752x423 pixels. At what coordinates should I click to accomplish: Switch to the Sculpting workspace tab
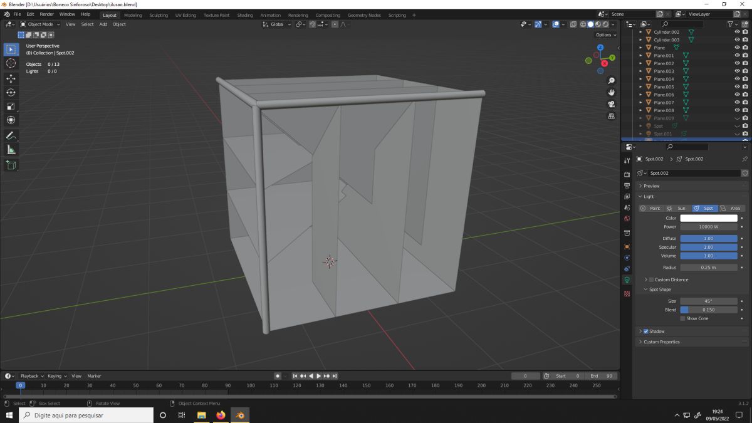159,15
